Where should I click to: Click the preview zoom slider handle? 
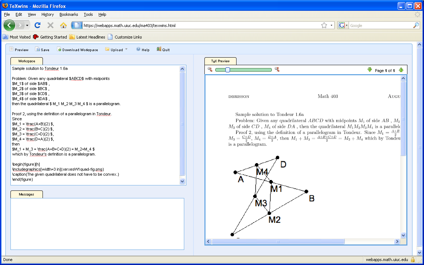[x=228, y=70]
